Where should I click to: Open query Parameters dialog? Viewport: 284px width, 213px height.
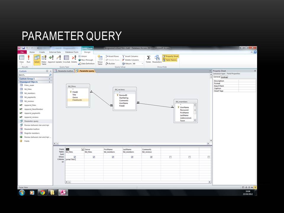[x=157, y=59]
